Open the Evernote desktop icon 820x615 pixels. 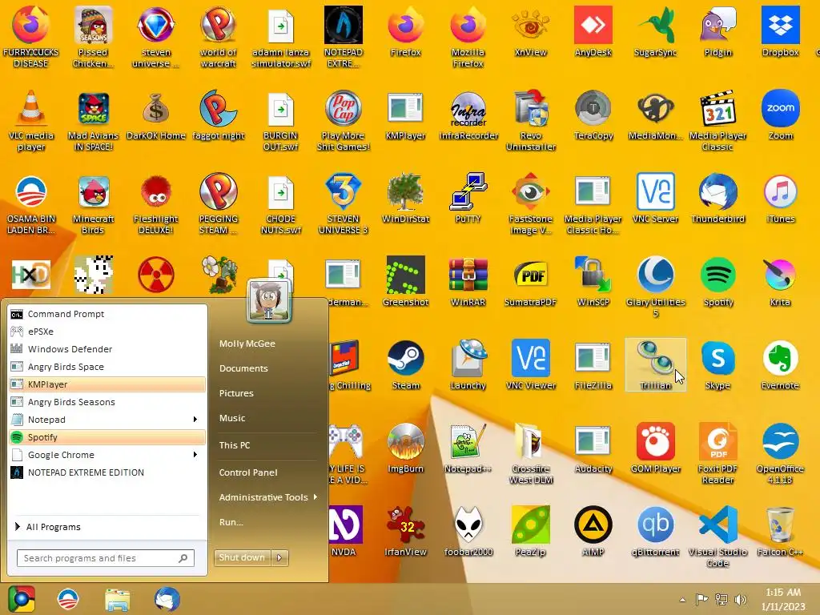(780, 365)
